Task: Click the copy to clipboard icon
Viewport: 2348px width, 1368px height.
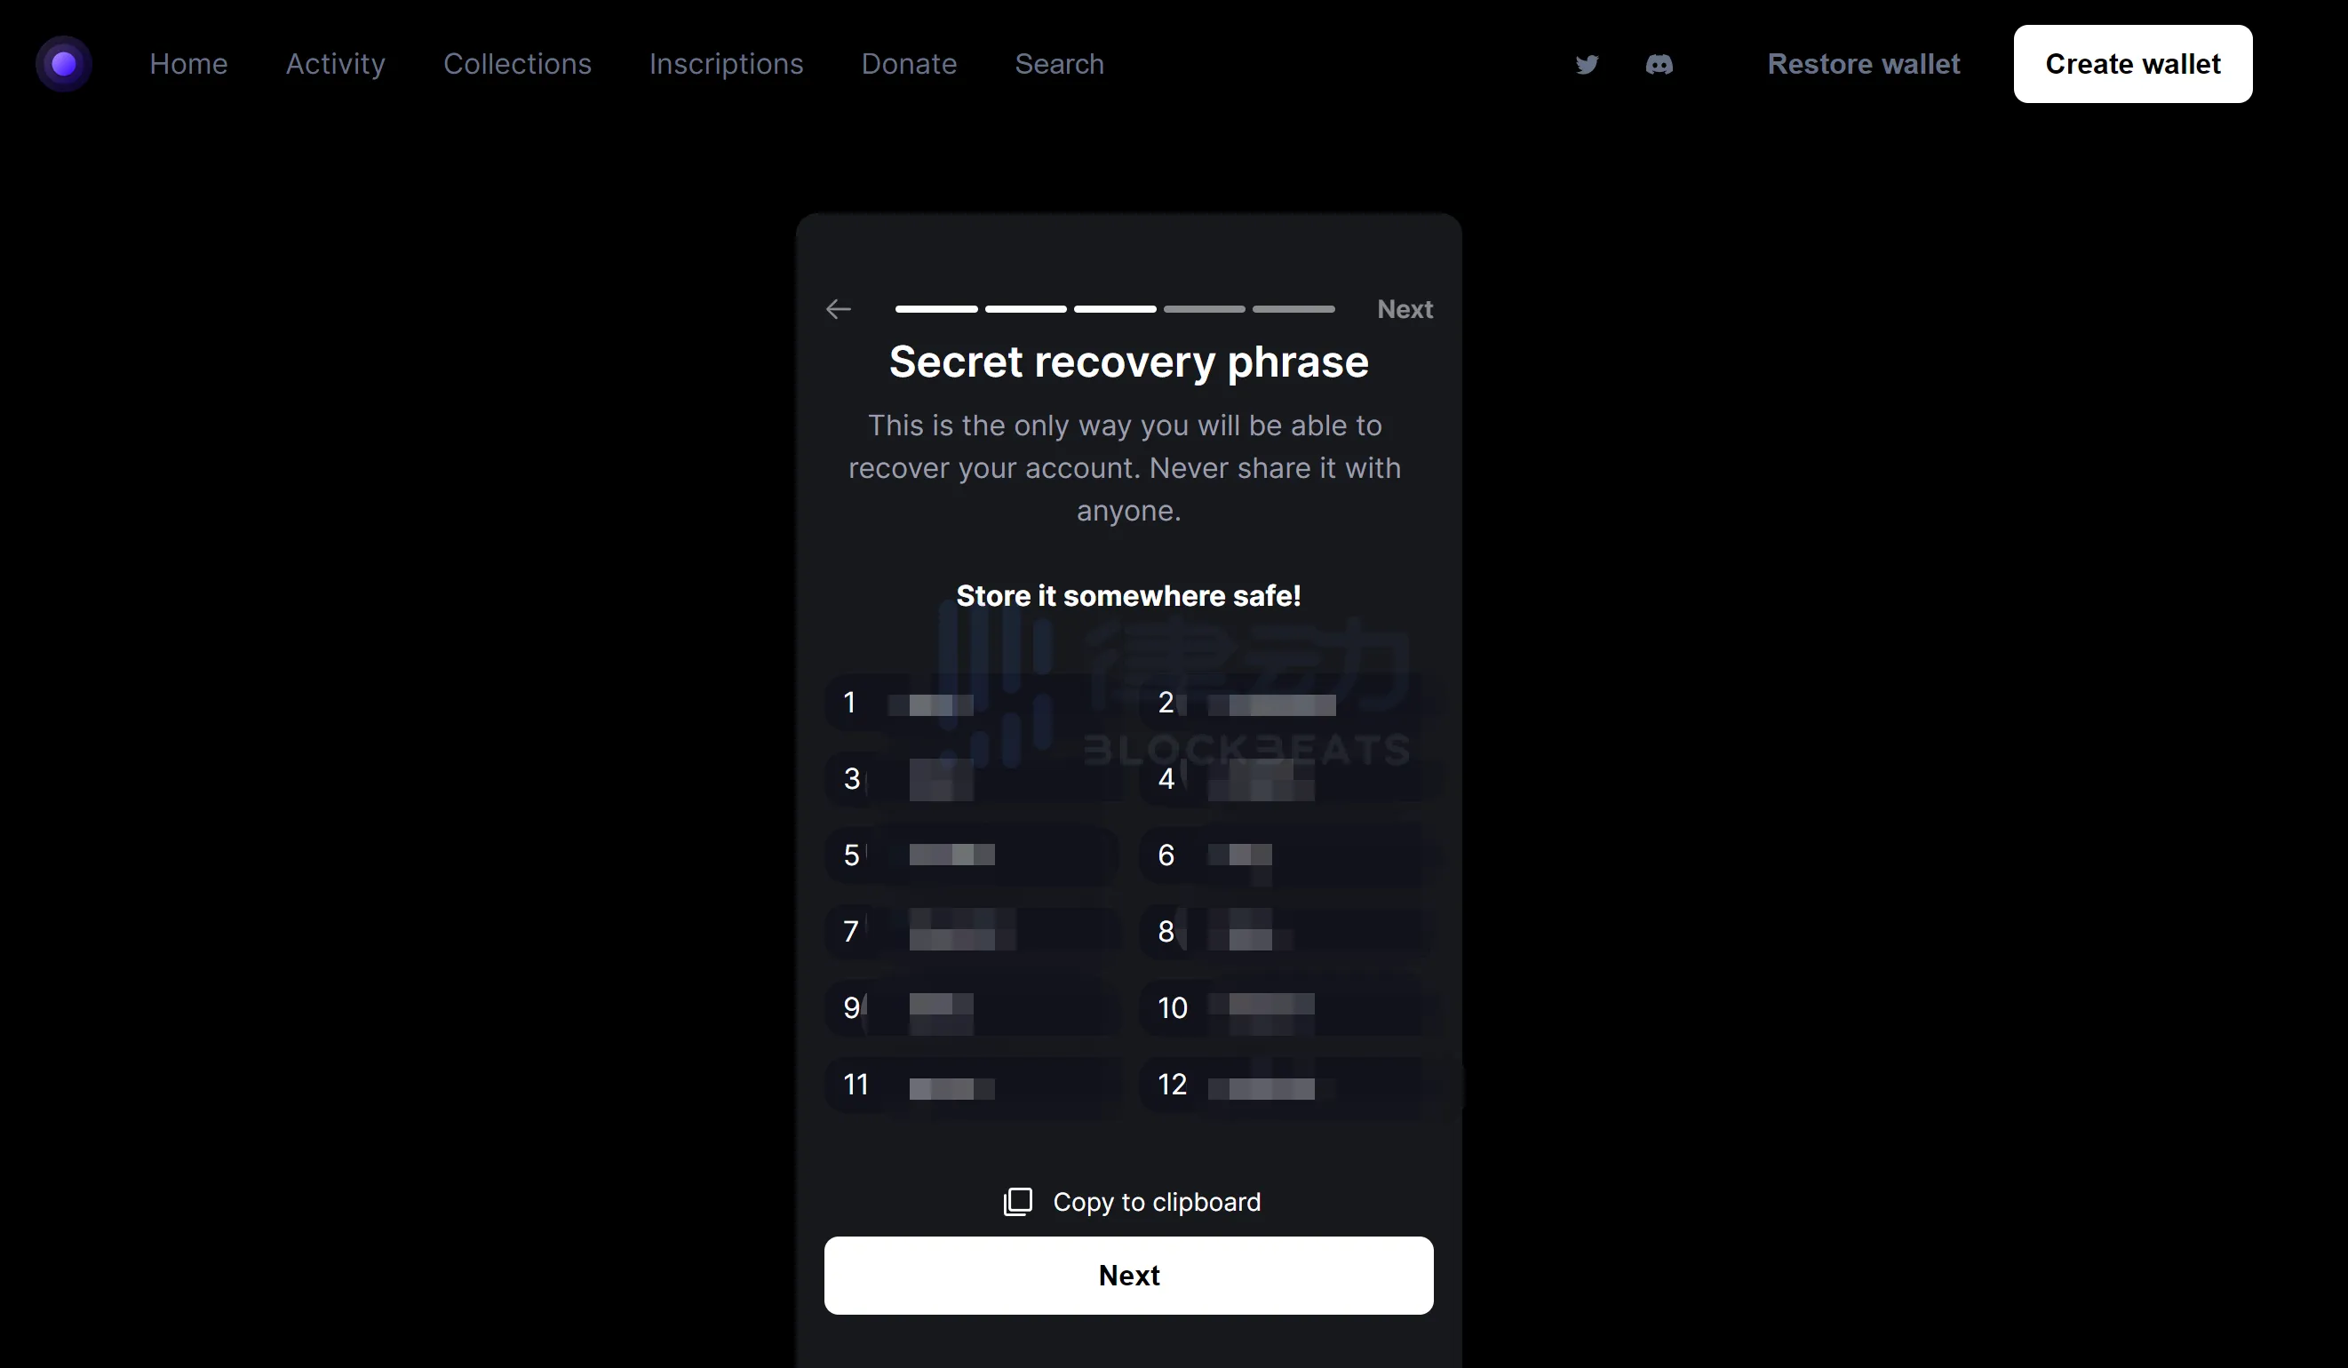Action: tap(1016, 1202)
